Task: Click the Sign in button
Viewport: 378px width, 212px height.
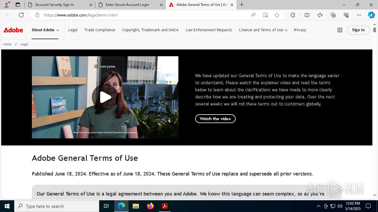Action: [358, 30]
